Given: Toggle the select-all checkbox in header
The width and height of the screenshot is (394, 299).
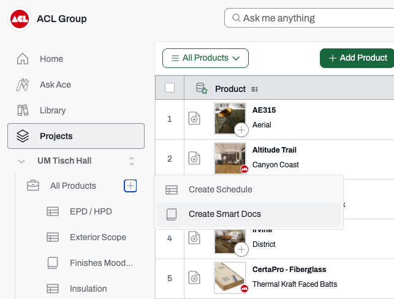Looking at the screenshot, I should tap(170, 88).
